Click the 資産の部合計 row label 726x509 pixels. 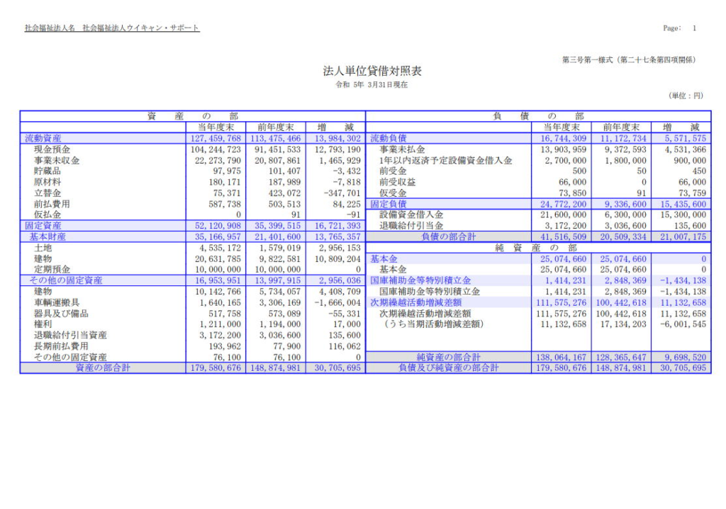tap(103, 368)
